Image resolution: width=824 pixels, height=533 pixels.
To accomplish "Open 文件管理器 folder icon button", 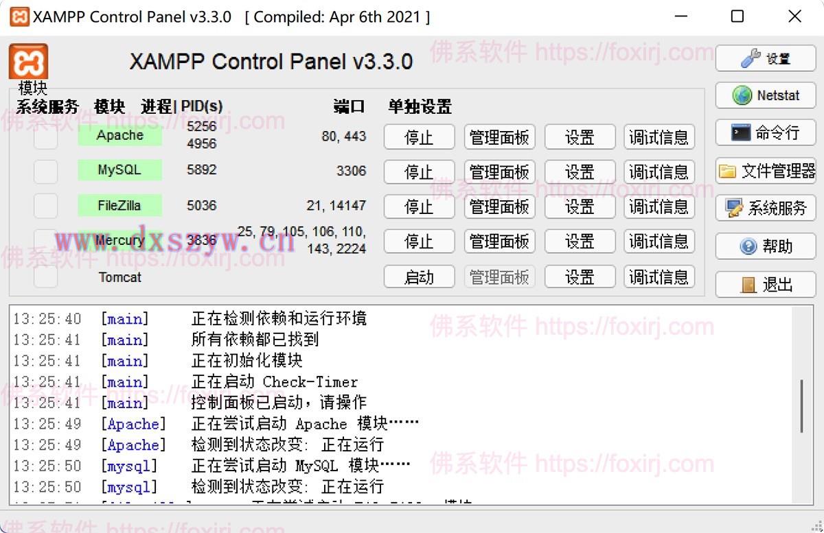I will (766, 170).
